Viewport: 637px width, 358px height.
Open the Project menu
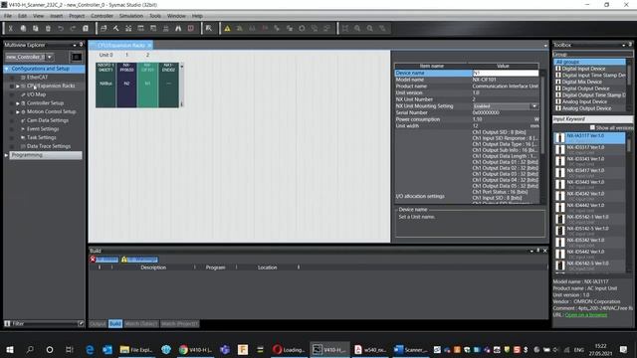pos(77,16)
